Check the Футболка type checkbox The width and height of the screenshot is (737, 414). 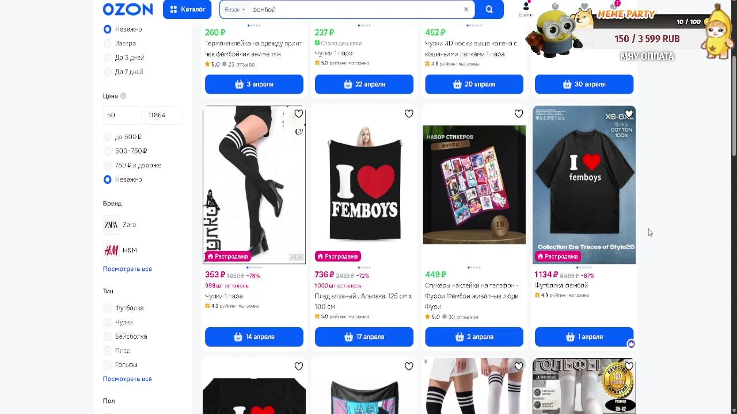107,308
